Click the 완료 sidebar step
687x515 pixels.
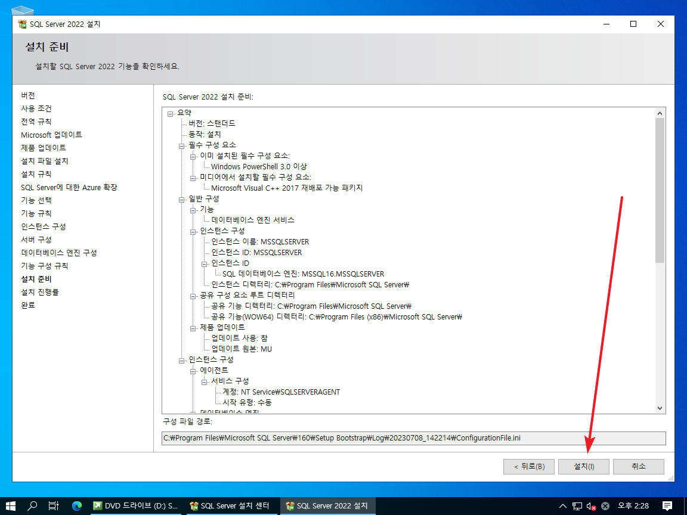tap(28, 305)
